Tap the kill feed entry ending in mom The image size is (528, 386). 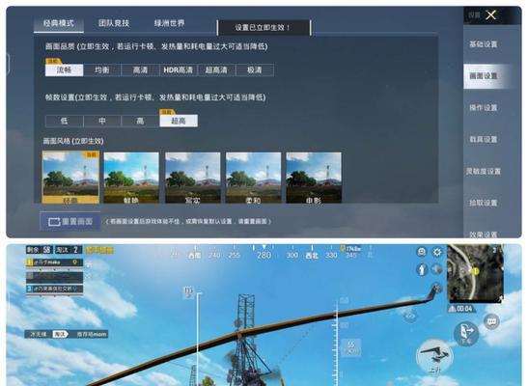click(67, 334)
